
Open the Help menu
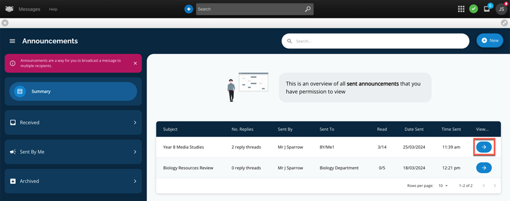pyautogui.click(x=53, y=9)
